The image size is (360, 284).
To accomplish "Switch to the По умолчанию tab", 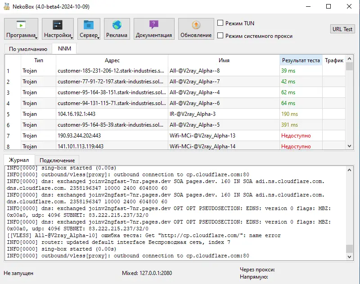I will click(x=28, y=49).
